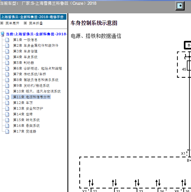
Task: Click the 当前车型 vehicle info text
Action: click(48, 3)
